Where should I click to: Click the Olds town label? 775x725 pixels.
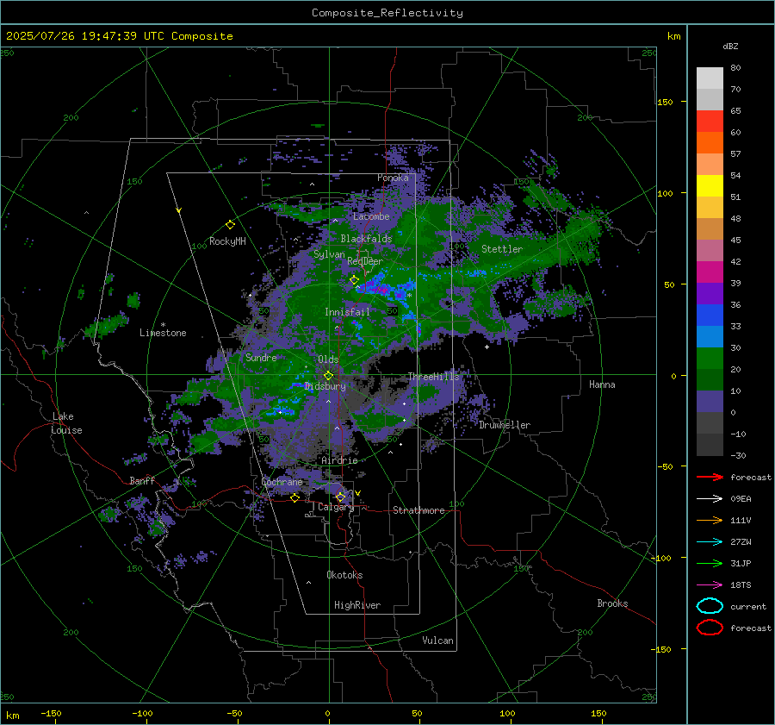pos(328,359)
